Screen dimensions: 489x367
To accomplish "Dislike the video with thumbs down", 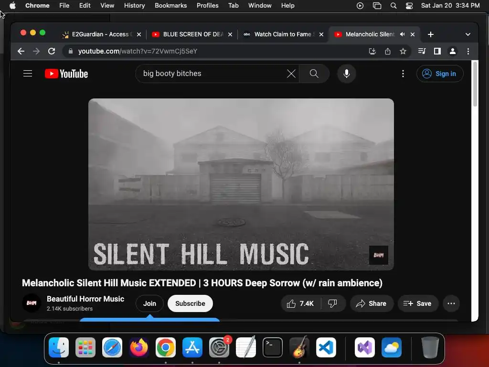I will [332, 303].
